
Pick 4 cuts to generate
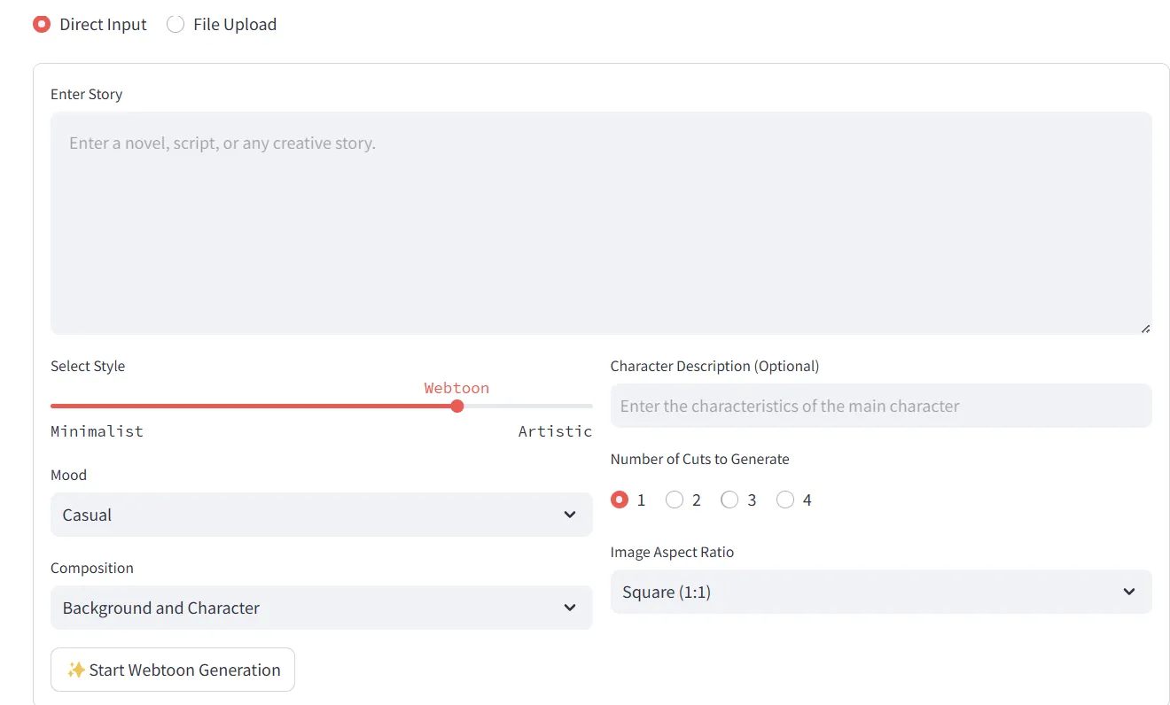[785, 500]
